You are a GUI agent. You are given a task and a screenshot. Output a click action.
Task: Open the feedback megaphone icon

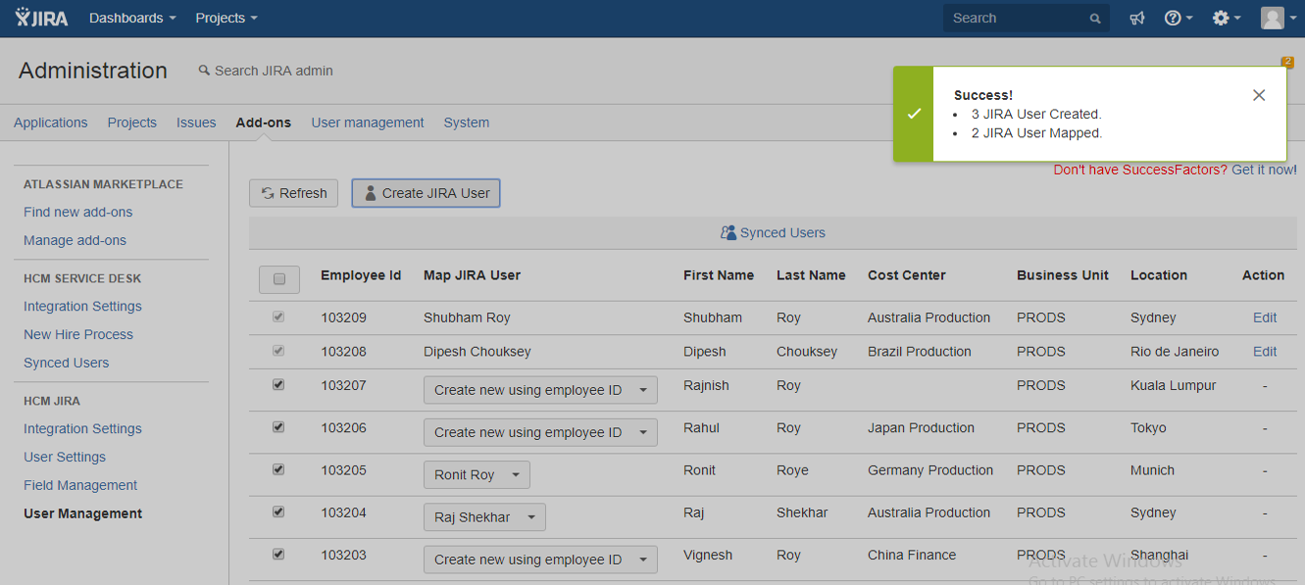click(1137, 18)
